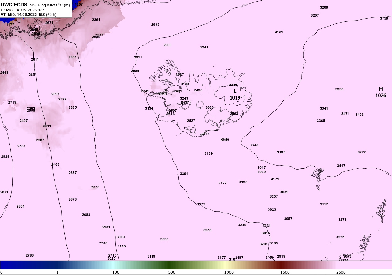Click the height value 2287
Image resolution: width=392 pixels, height=275 pixels.
click(40, 140)
